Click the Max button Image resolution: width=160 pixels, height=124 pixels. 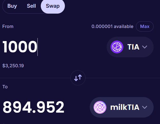click(145, 26)
